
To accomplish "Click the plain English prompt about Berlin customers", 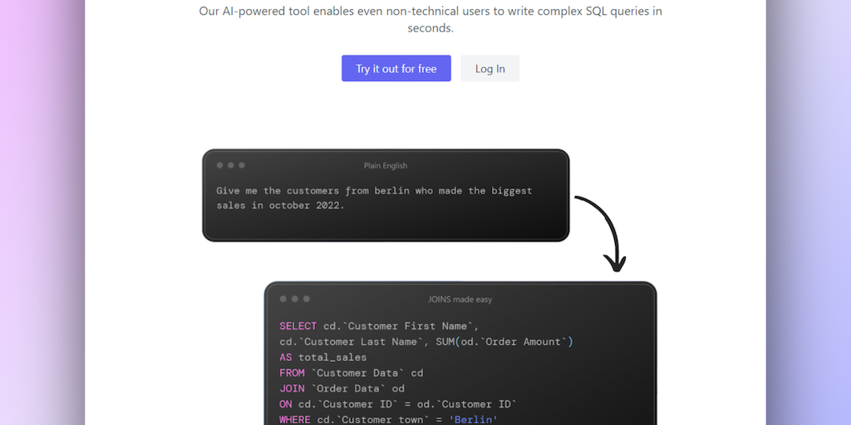I will [x=374, y=198].
